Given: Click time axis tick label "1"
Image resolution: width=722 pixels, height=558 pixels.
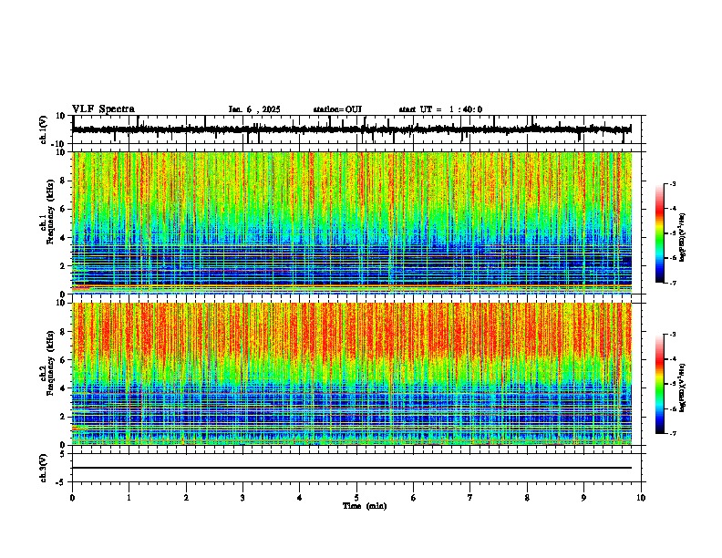Looking at the screenshot, I should click(129, 498).
